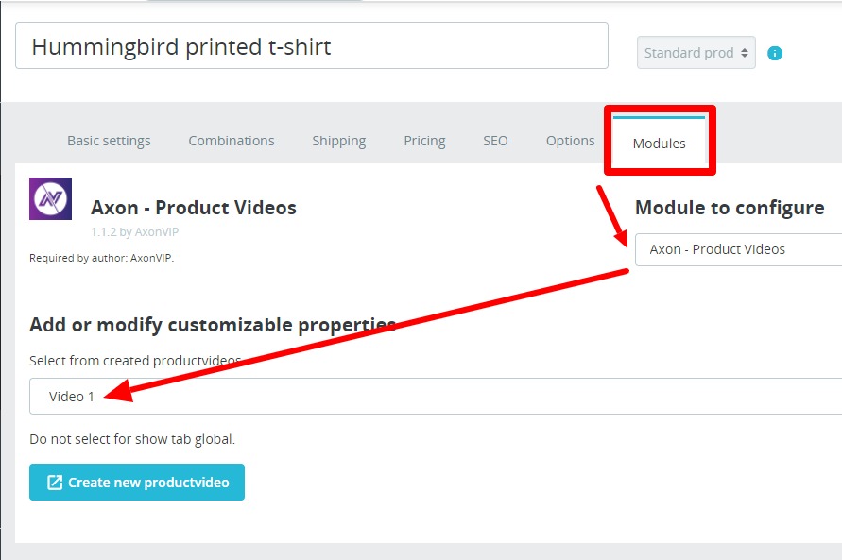The width and height of the screenshot is (842, 560).
Task: Open the Options tab
Action: [x=569, y=140]
